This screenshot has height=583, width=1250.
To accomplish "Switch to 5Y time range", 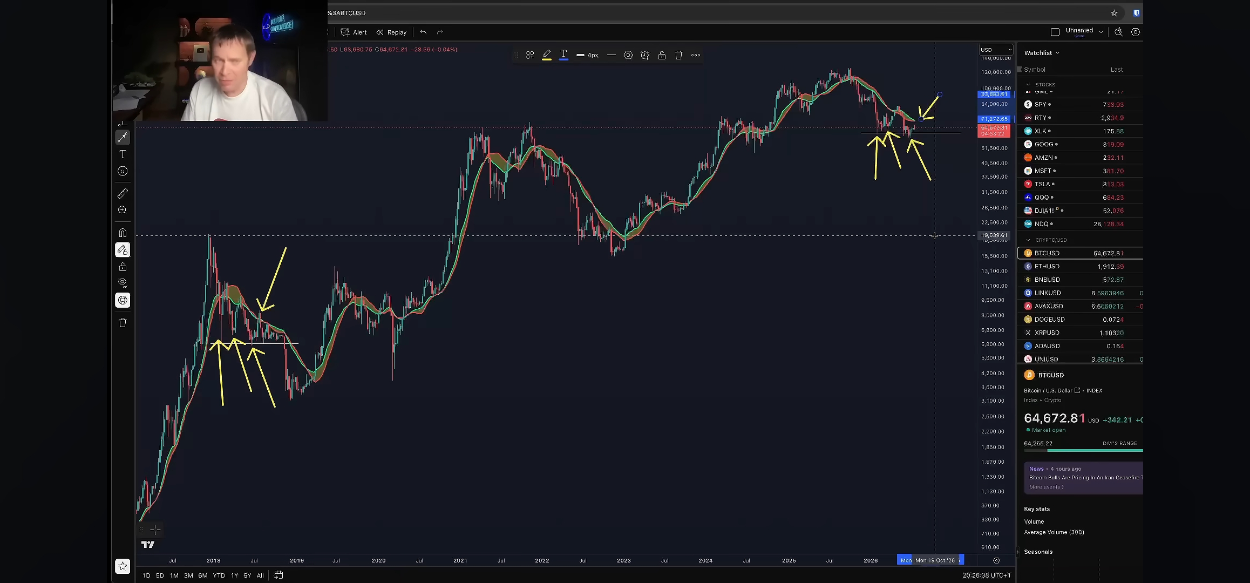I will tap(247, 575).
